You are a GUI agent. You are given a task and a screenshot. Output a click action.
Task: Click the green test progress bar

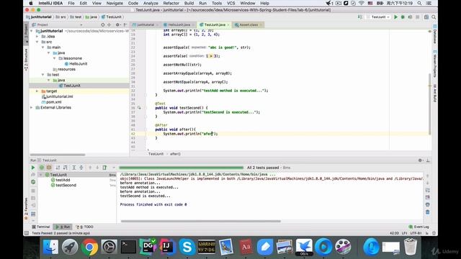(x=181, y=168)
